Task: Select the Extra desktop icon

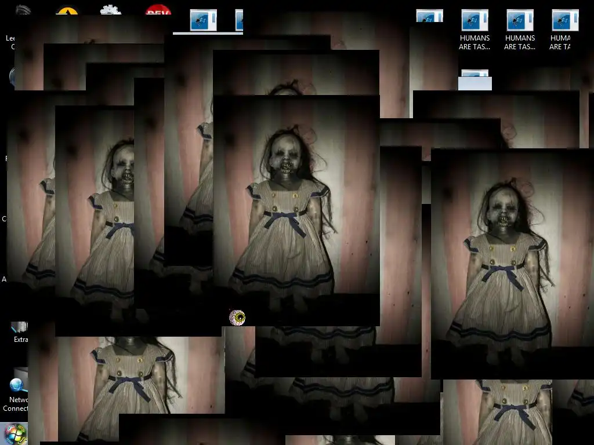Action: coord(20,332)
